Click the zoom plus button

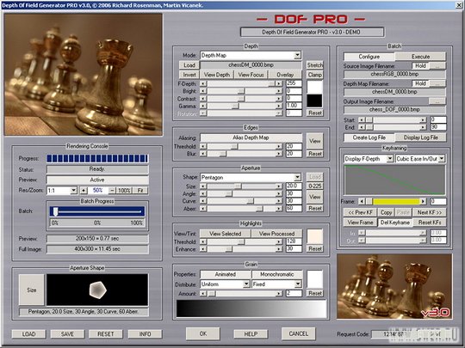pos(84,190)
